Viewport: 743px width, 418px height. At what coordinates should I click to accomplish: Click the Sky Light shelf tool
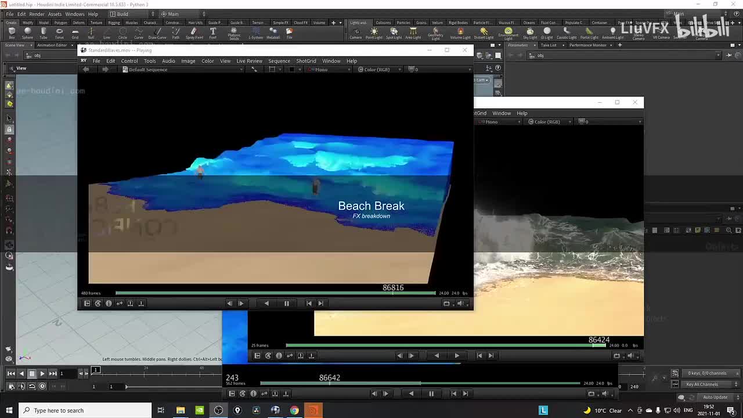(530, 33)
